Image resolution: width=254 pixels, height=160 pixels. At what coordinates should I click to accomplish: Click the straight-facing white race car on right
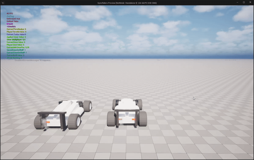[x=127, y=113]
